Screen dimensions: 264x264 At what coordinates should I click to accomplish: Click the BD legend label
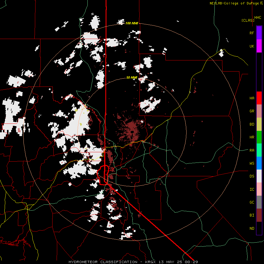tap(252, 124)
